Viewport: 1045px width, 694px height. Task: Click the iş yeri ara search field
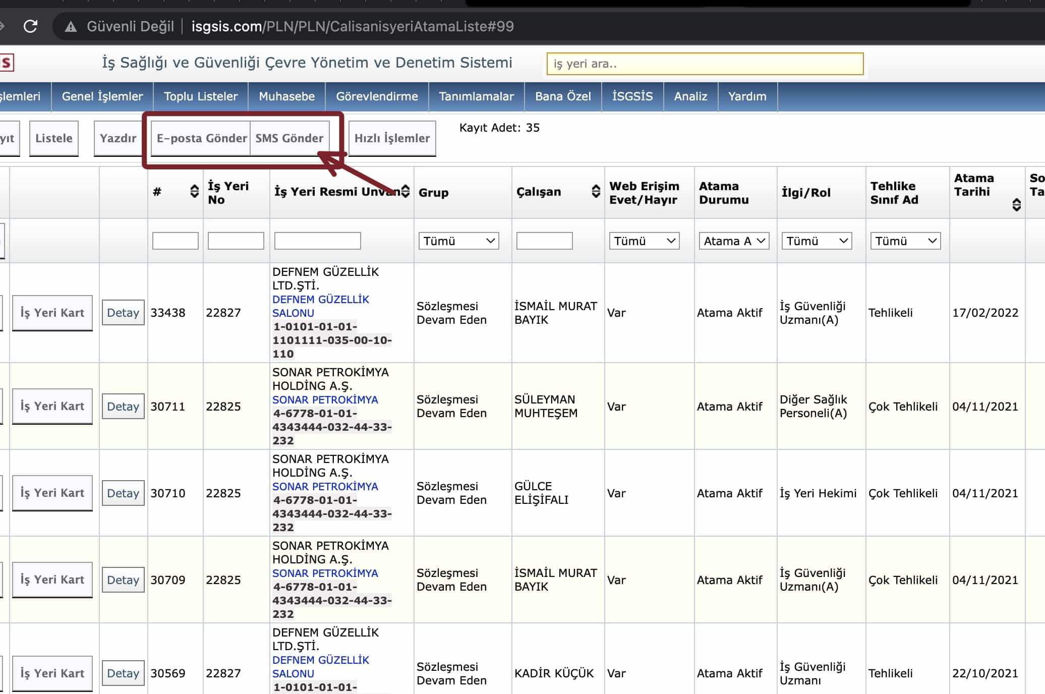click(x=705, y=64)
